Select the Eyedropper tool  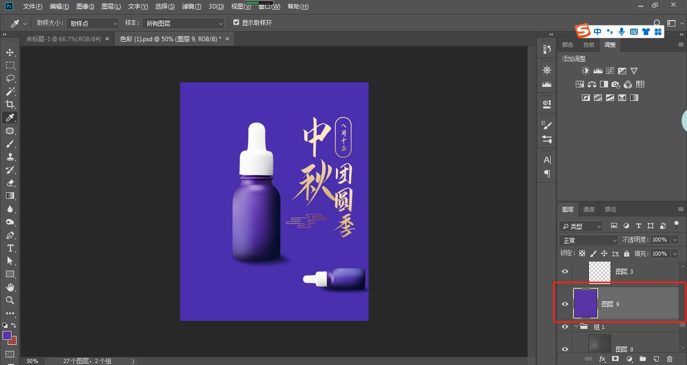[x=10, y=117]
